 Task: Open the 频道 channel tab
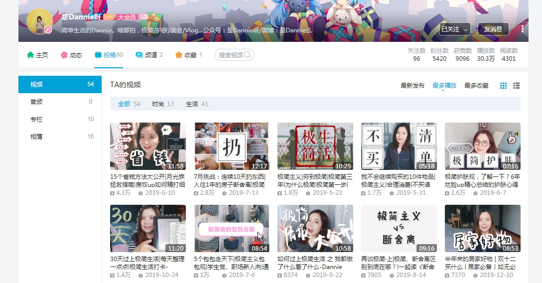(x=149, y=55)
